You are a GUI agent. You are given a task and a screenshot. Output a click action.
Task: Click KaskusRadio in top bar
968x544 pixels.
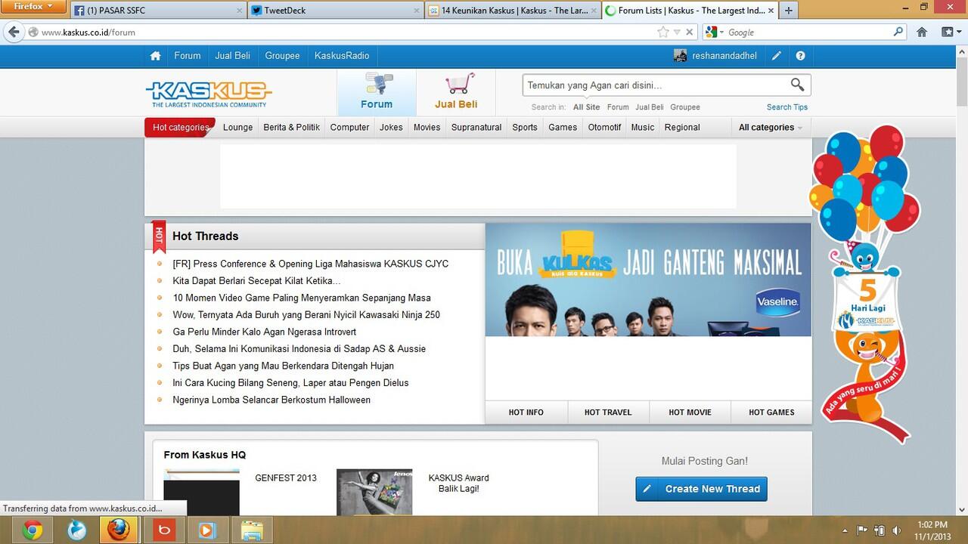pyautogui.click(x=342, y=56)
